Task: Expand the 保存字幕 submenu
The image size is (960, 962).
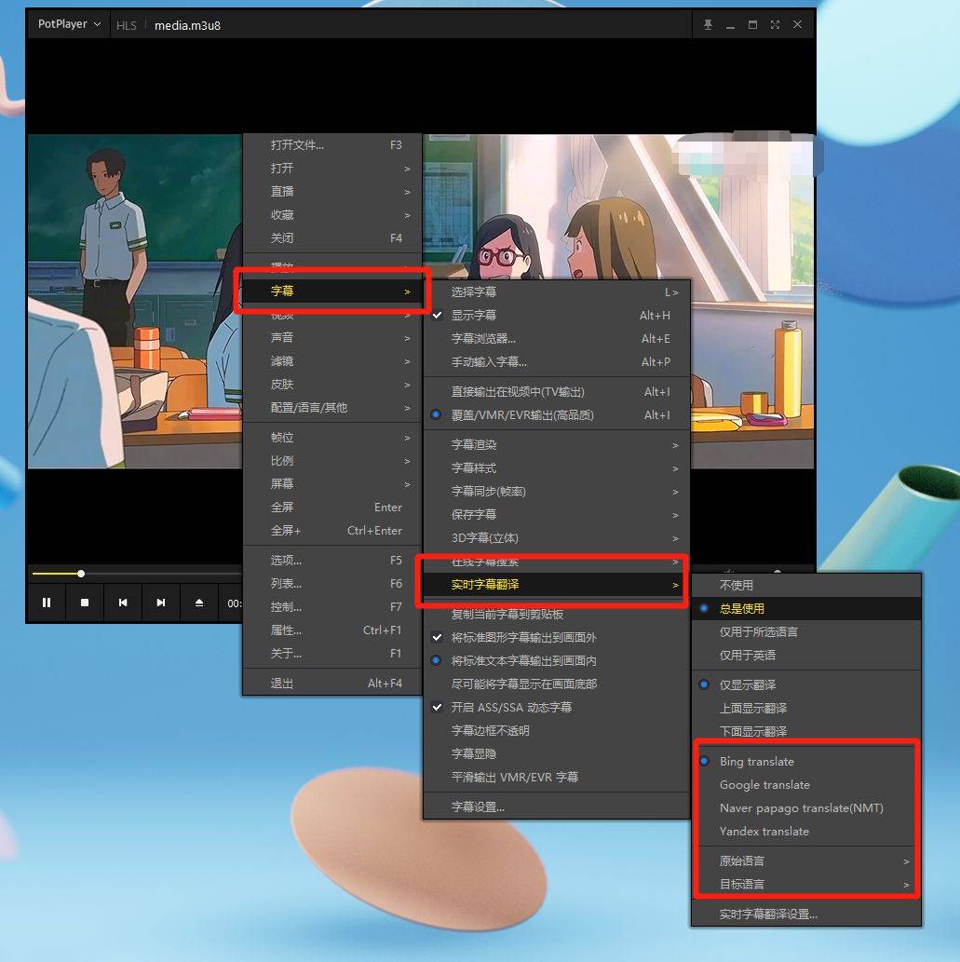Action: click(557, 515)
